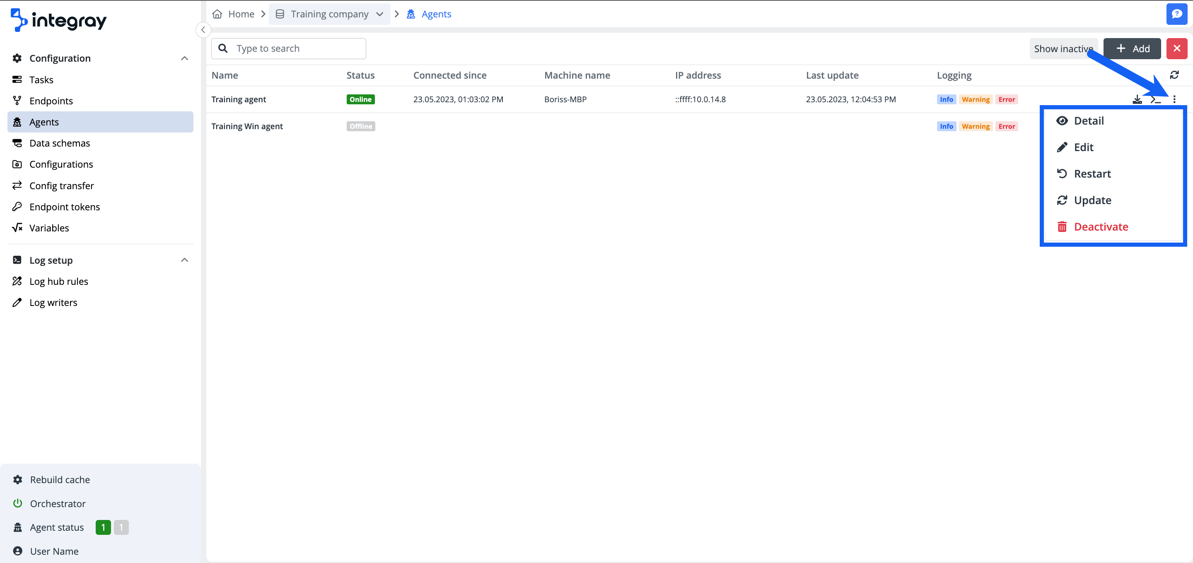Image resolution: width=1193 pixels, height=563 pixels.
Task: Click the Orchestrator power icon
Action: [x=17, y=503]
